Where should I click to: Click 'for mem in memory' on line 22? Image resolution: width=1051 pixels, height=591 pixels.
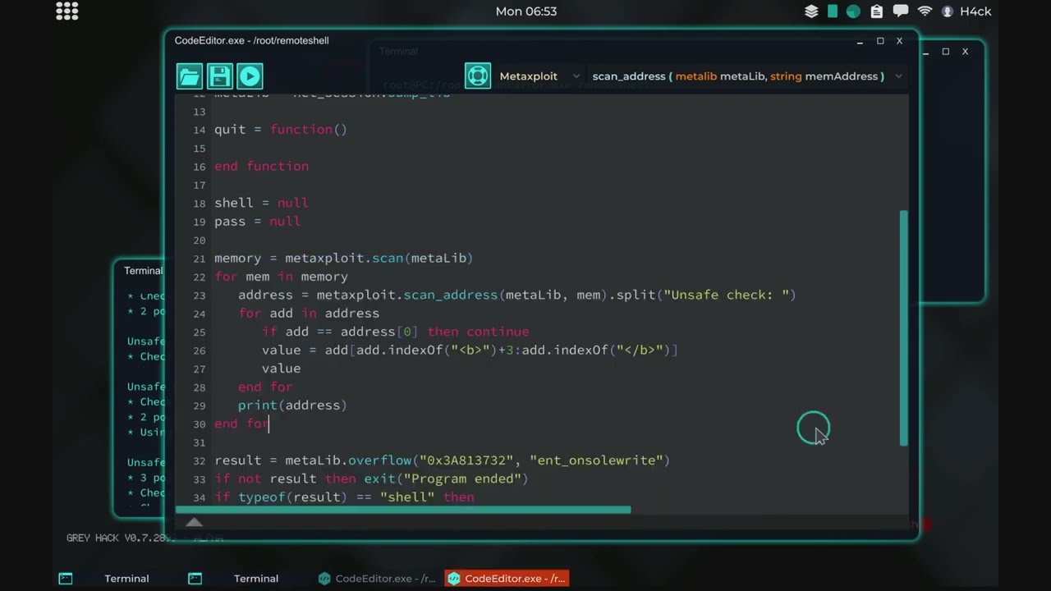pyautogui.click(x=281, y=277)
